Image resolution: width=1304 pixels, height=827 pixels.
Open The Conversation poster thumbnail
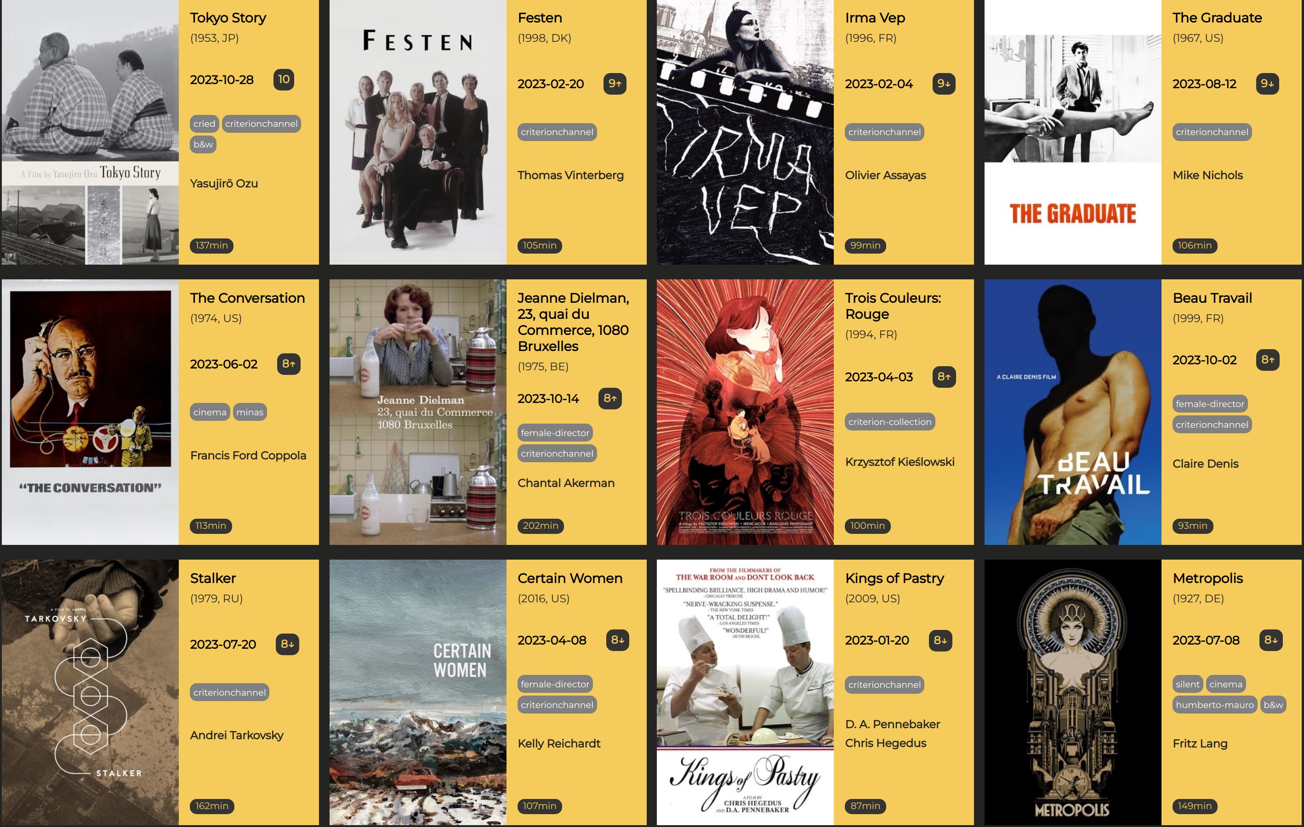point(90,412)
